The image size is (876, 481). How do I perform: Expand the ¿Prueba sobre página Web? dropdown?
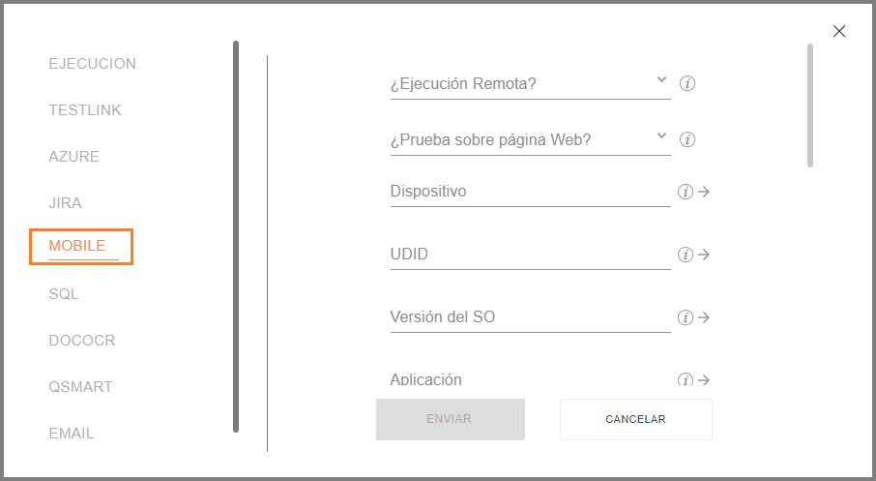(x=530, y=139)
